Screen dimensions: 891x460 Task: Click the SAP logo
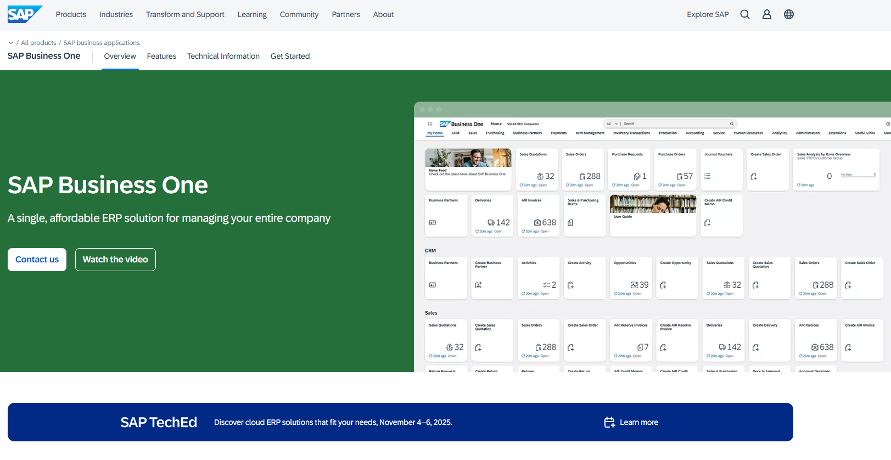[x=24, y=14]
